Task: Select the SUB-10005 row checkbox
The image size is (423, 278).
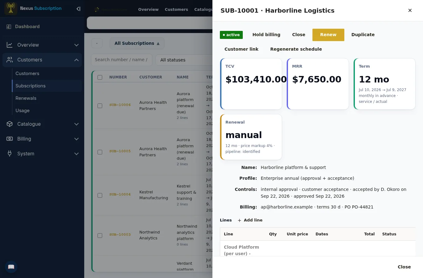Action: 100,152
